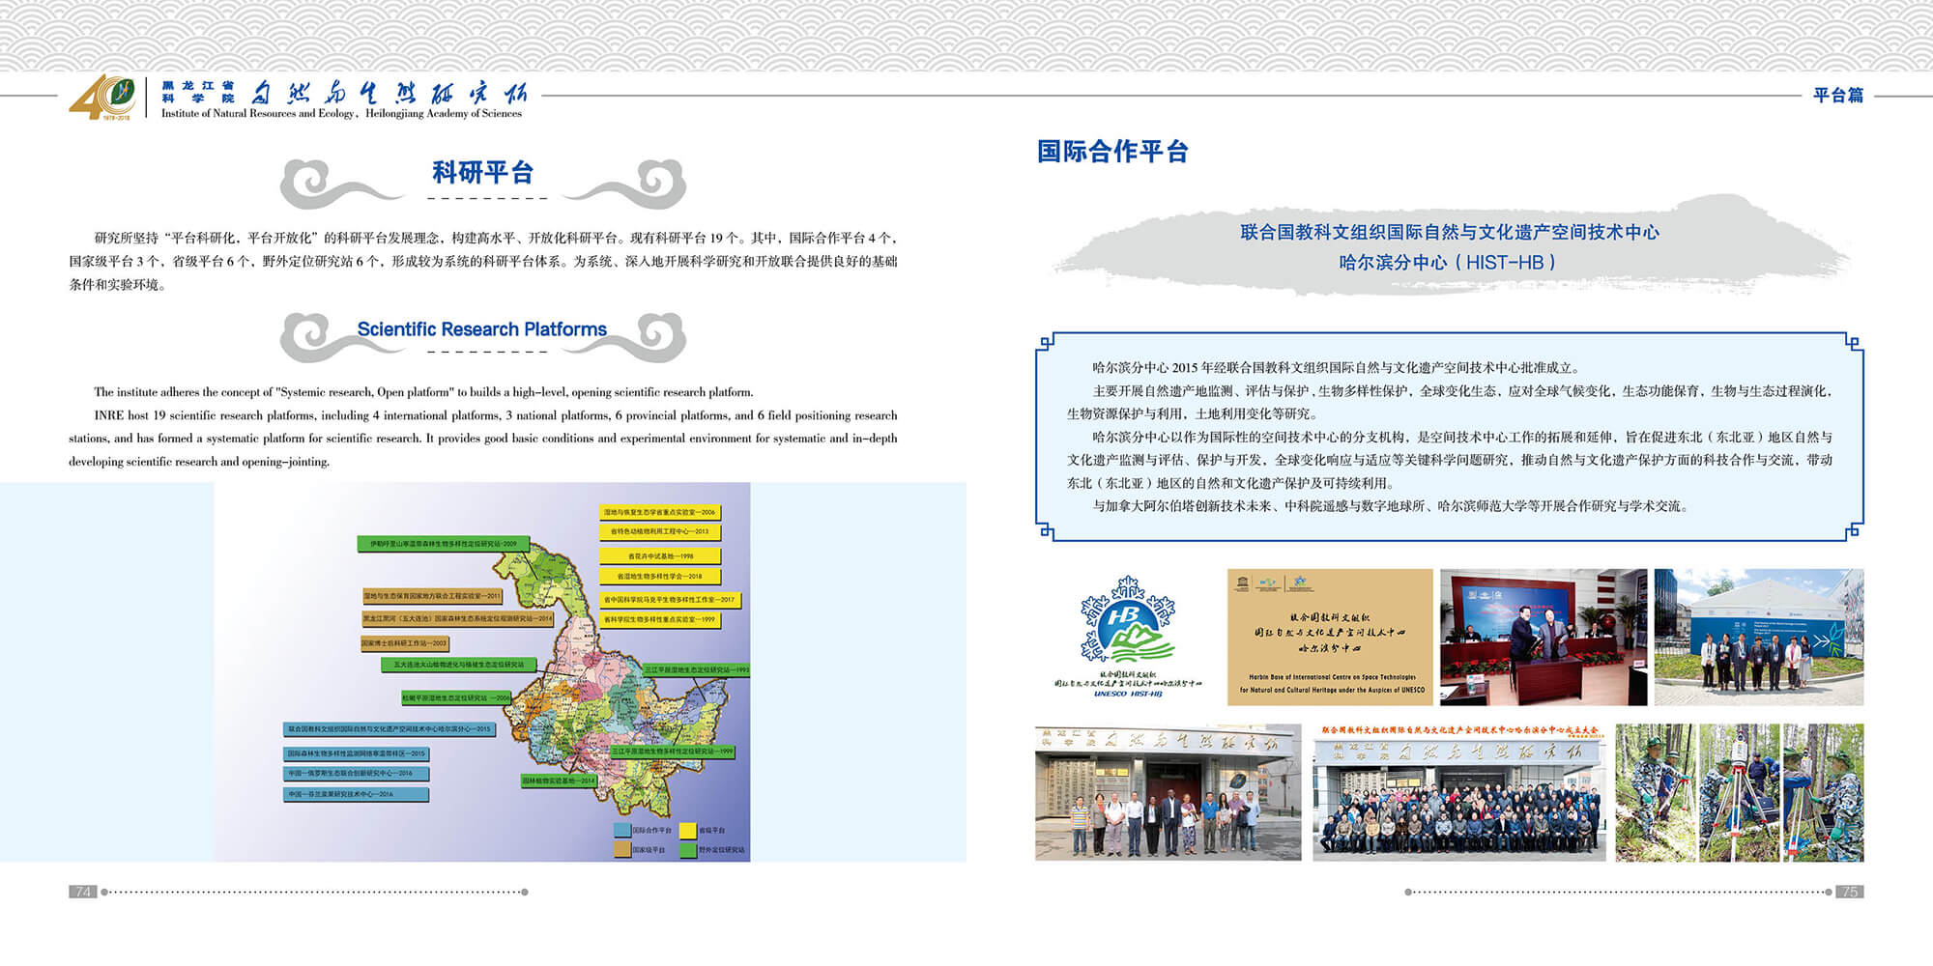This screenshot has height=966, width=1933.
Task: Click the 联合国教科文组织国际自然与文化遗产空间技术中心 title line
Action: pyautogui.click(x=1450, y=232)
